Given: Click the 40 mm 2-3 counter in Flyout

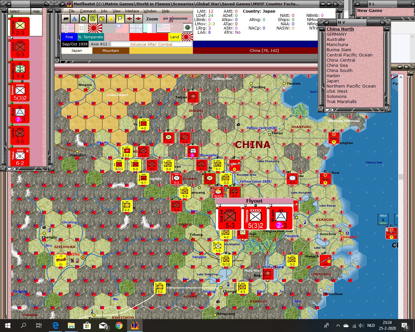Looking at the screenshot, I should [x=281, y=218].
